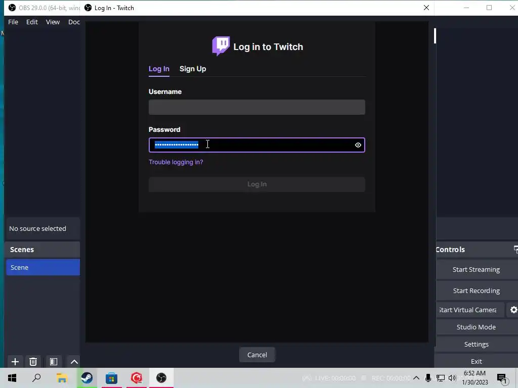Cancel the Twitch login dialog
Viewport: 518px width, 388px height.
click(257, 355)
